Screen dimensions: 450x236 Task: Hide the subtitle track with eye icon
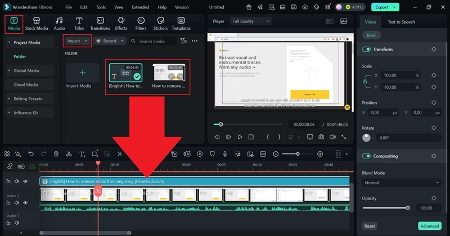pos(25,181)
